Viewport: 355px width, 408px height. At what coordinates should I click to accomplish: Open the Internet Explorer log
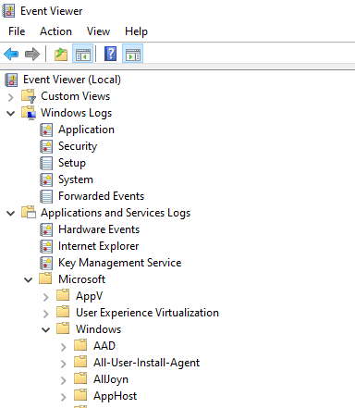click(98, 246)
